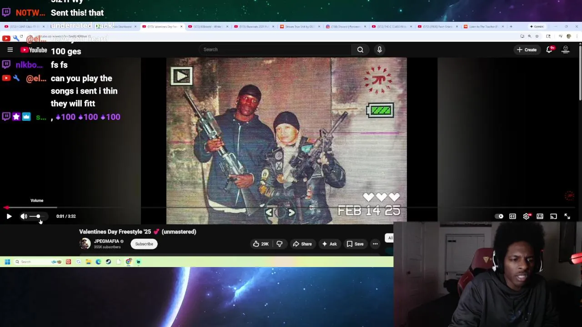Open the Create menu
This screenshot has width=582, height=327.
coord(527,50)
